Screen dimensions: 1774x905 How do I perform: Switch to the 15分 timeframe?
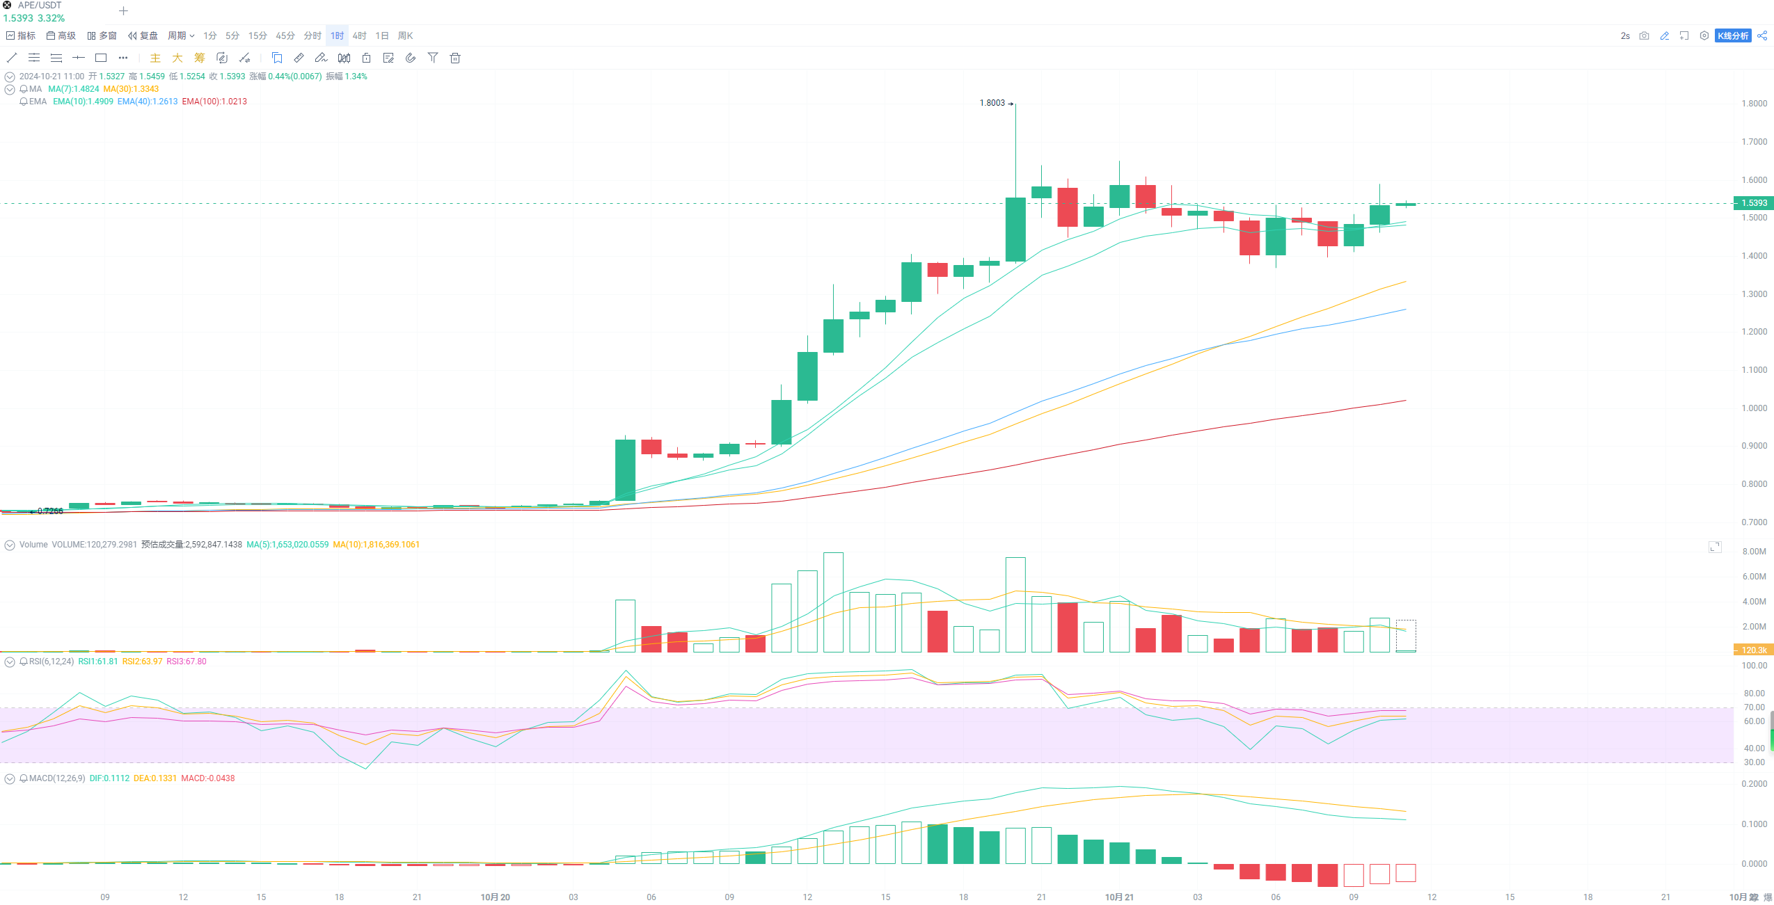258,35
